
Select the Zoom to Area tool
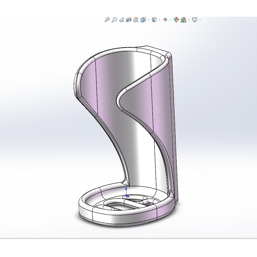coord(114,20)
